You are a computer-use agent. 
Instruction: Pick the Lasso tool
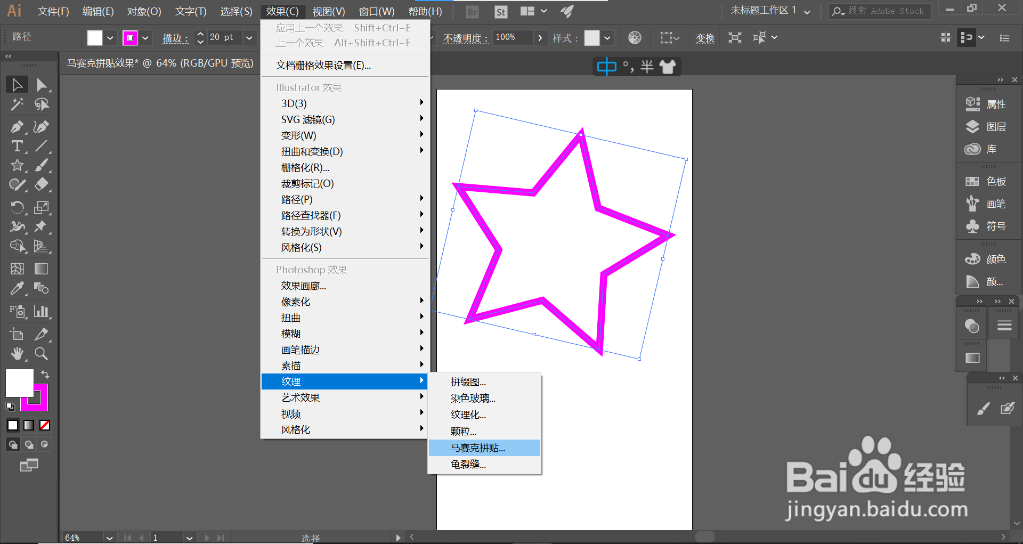[x=41, y=104]
